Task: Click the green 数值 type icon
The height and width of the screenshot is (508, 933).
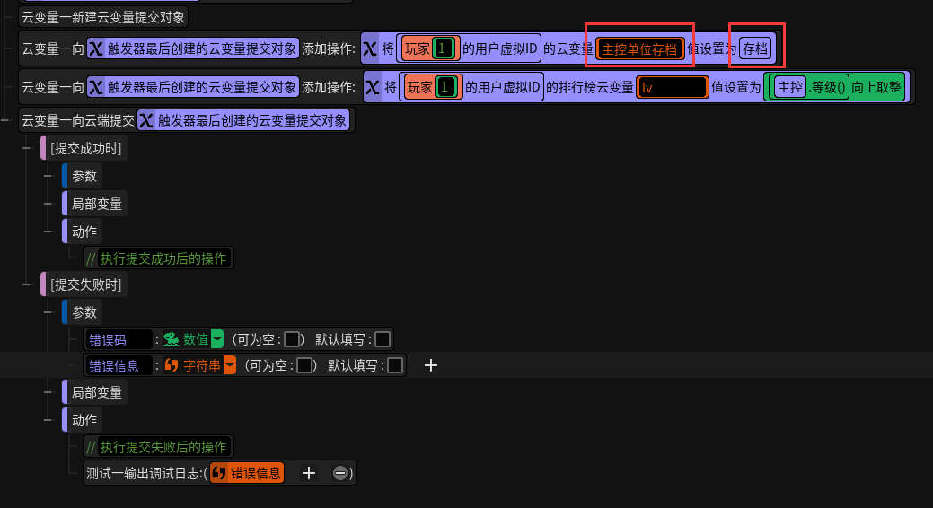Action: pos(172,339)
